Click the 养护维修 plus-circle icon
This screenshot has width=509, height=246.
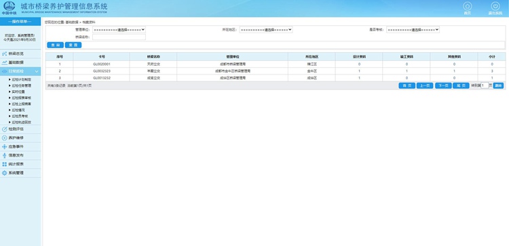click(x=5, y=138)
